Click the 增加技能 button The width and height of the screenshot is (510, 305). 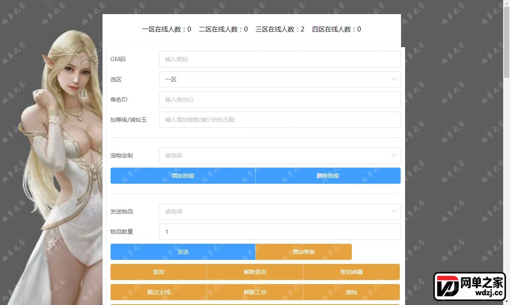tap(183, 176)
